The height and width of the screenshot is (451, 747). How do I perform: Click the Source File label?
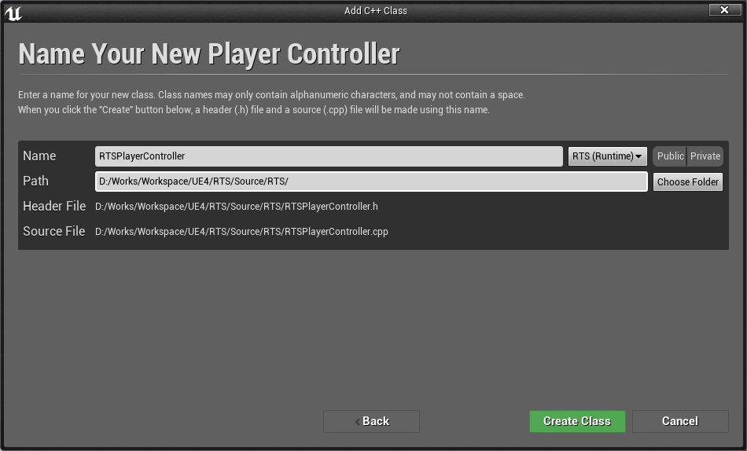pos(53,232)
